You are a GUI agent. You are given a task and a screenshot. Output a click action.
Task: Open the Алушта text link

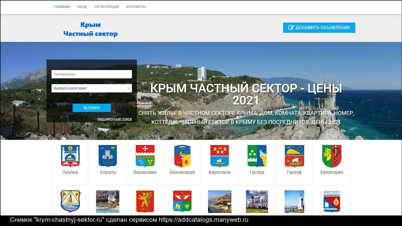[x=108, y=172]
